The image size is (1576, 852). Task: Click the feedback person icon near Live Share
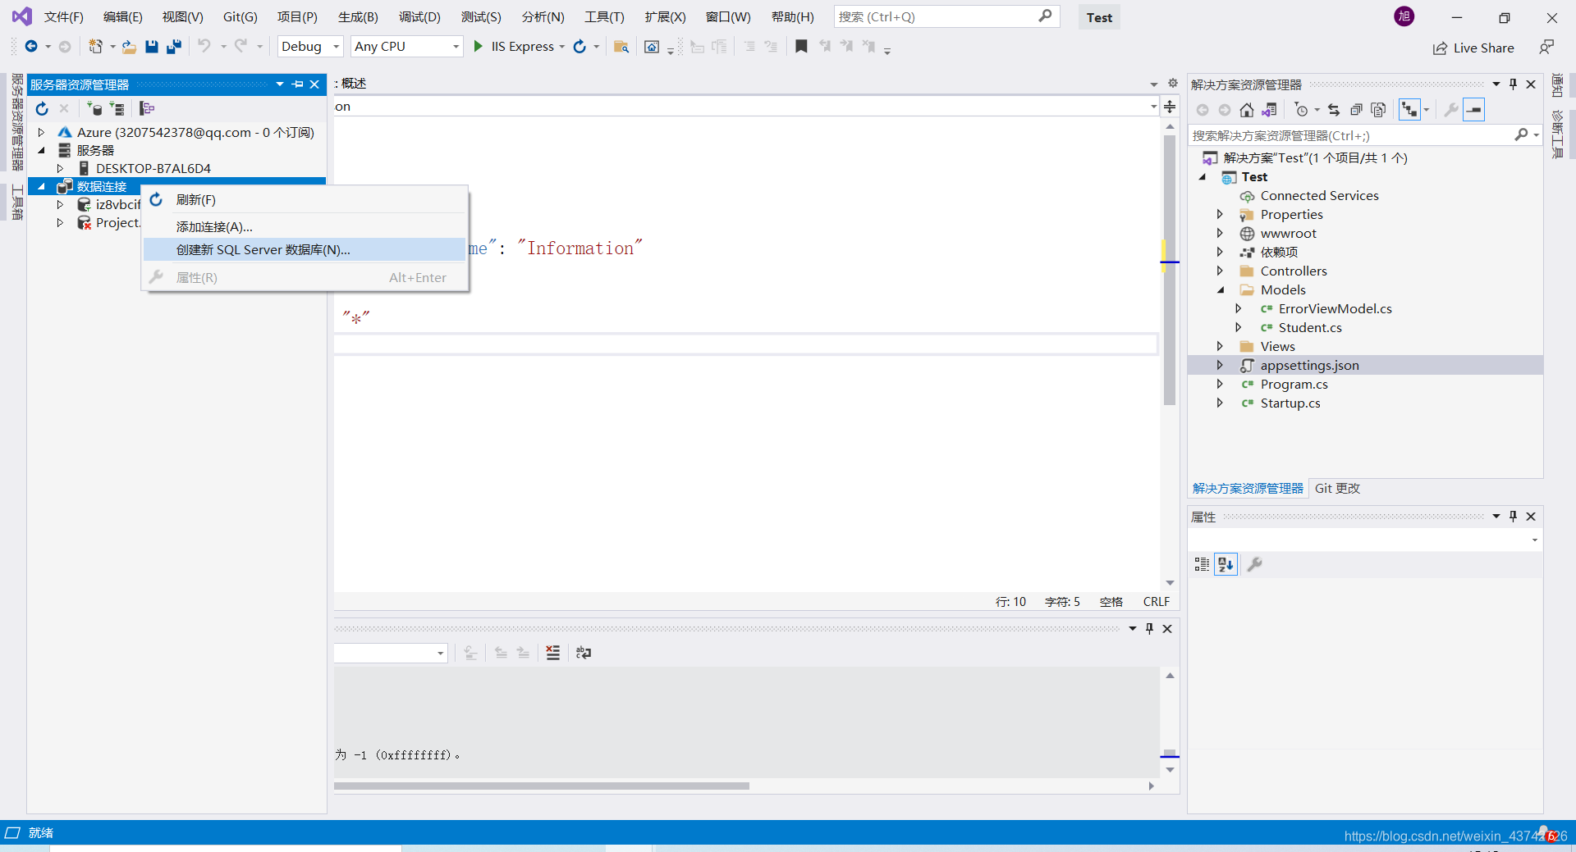(x=1546, y=48)
